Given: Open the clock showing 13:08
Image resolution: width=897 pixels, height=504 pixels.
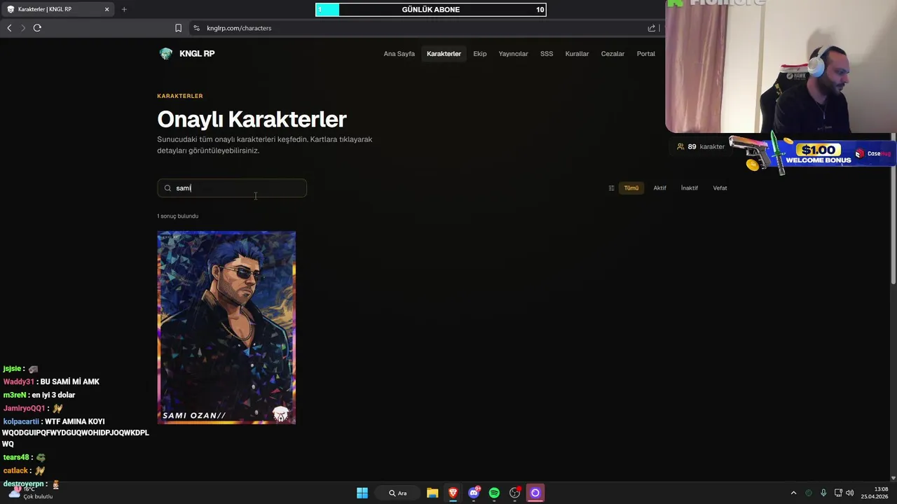Looking at the screenshot, I should [x=875, y=493].
